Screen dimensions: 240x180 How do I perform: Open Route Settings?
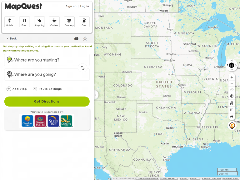[x=47, y=89]
